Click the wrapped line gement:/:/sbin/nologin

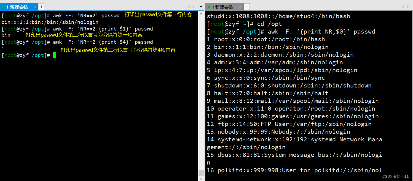pyautogui.click(x=246, y=147)
